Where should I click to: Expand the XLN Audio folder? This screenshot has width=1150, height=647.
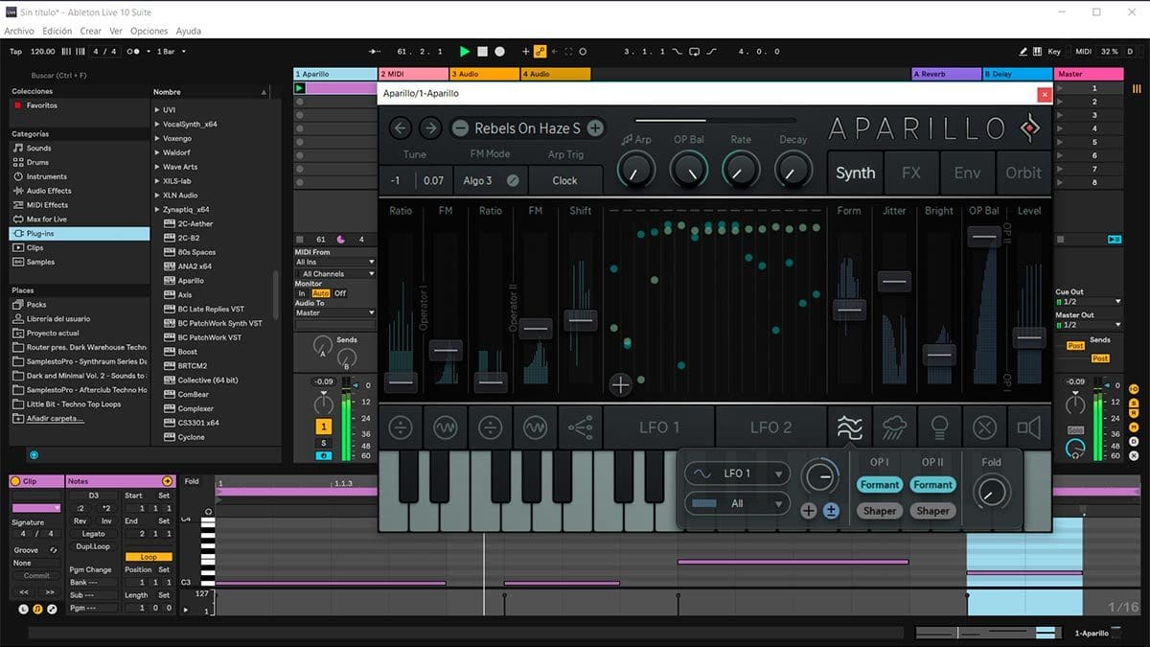point(157,195)
